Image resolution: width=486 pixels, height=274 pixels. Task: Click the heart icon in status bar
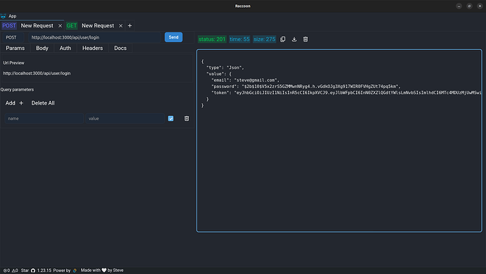104,270
